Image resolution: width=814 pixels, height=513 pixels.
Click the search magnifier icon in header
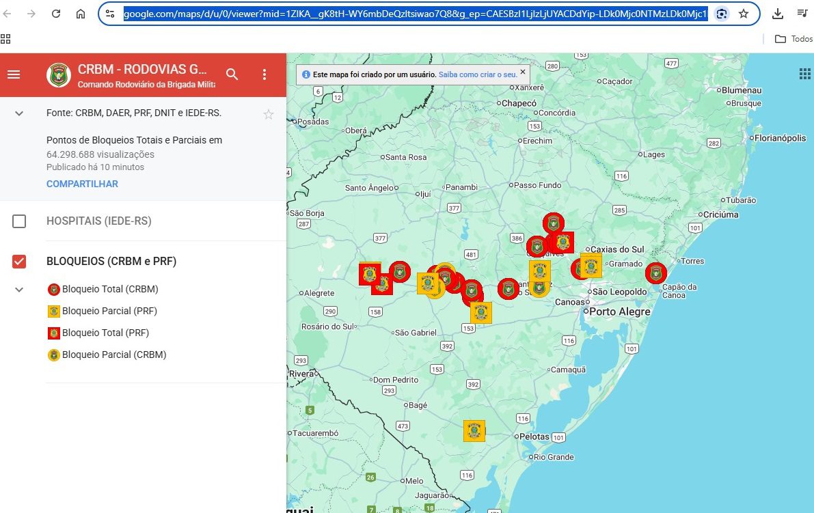click(232, 74)
